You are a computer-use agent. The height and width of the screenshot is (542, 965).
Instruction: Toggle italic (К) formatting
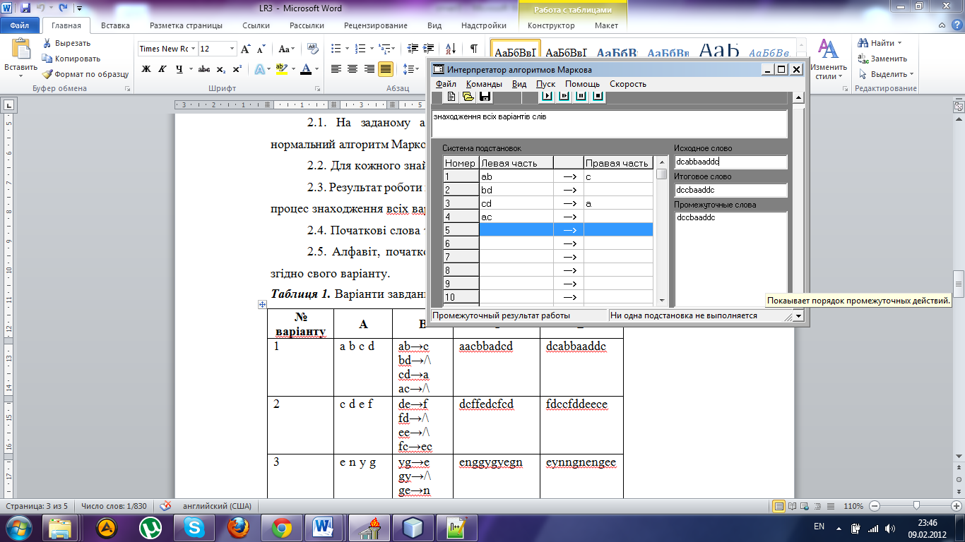(163, 69)
